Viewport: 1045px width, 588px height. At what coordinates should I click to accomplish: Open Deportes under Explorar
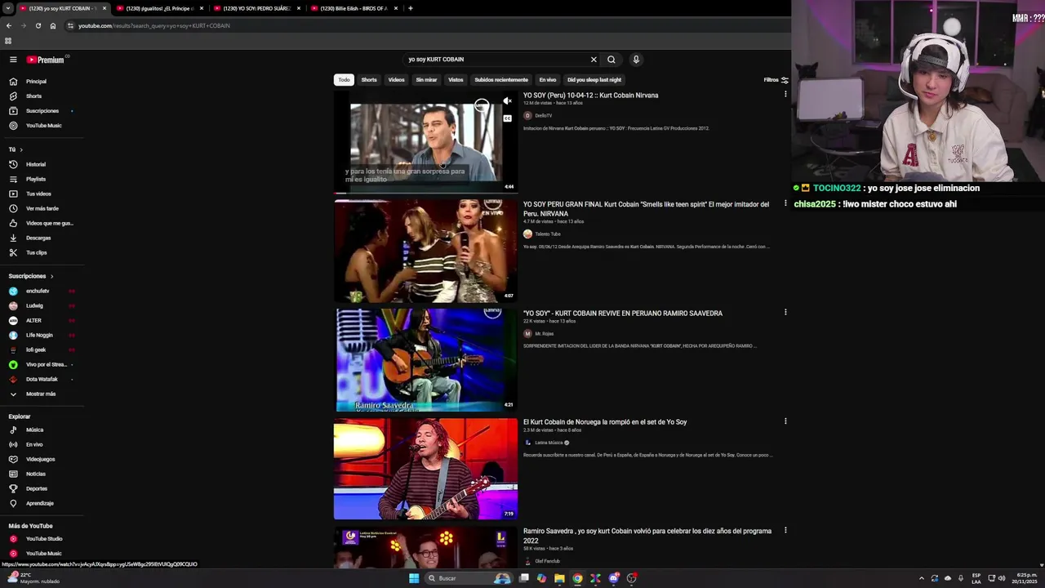(37, 488)
